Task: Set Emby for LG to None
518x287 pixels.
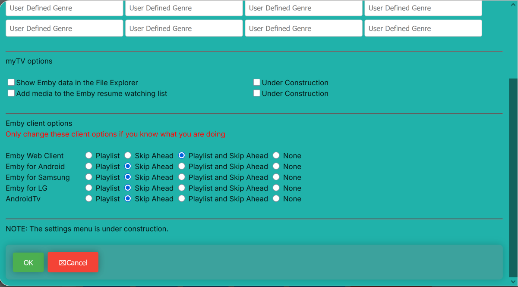Action: tap(276, 188)
